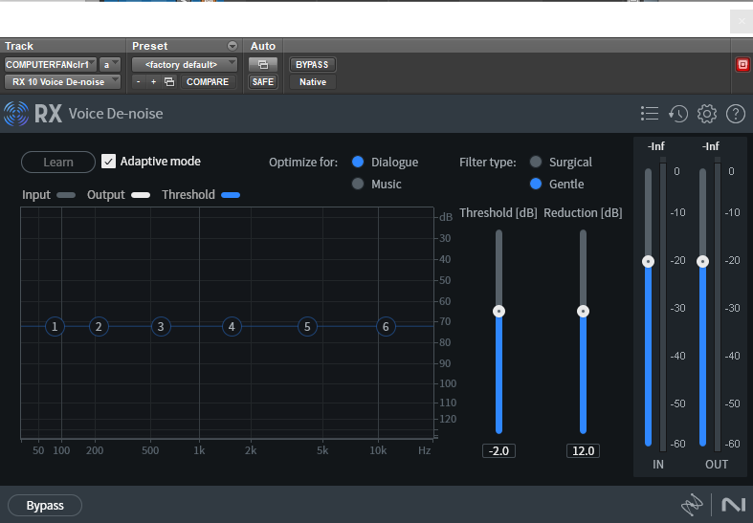Toggle the RX Bypass button at bottom

click(45, 505)
